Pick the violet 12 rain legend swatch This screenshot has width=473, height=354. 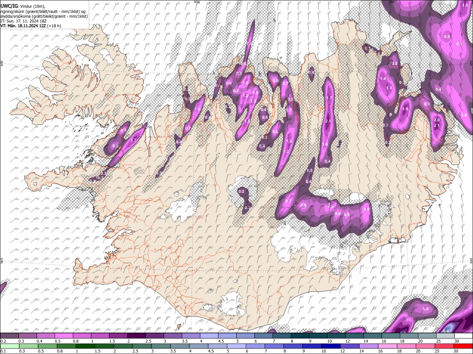click(350, 346)
